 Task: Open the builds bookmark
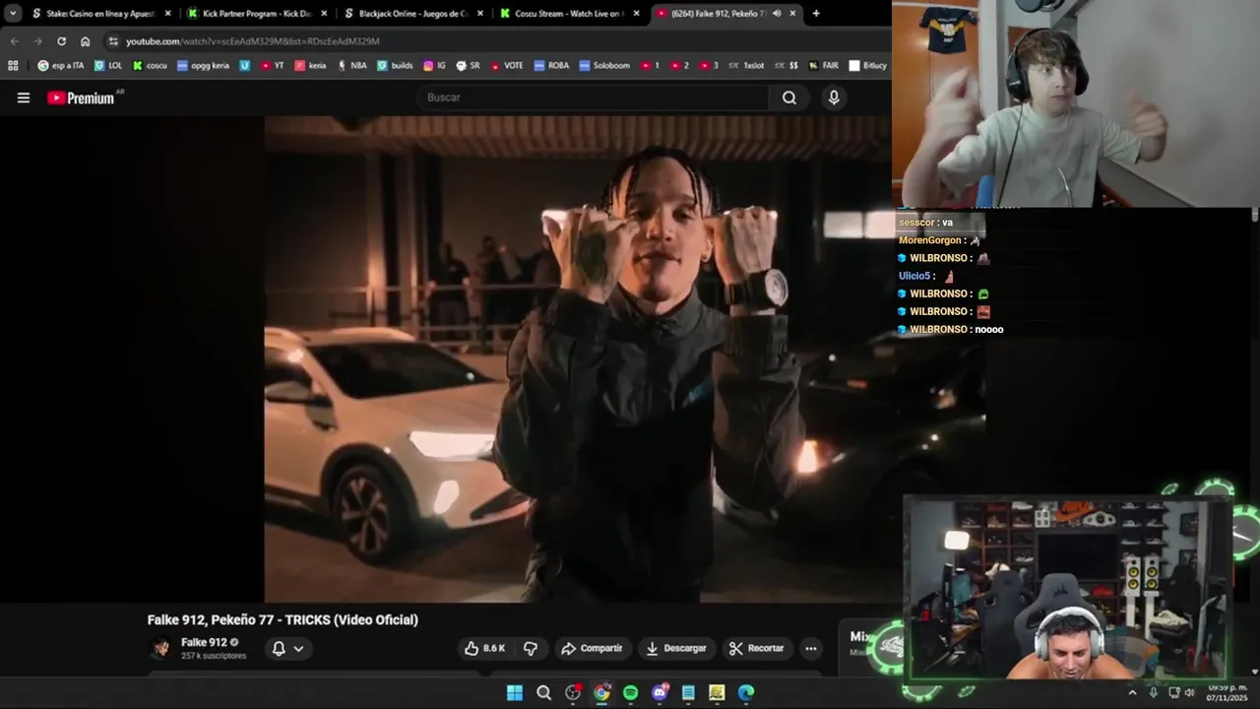[x=395, y=66]
